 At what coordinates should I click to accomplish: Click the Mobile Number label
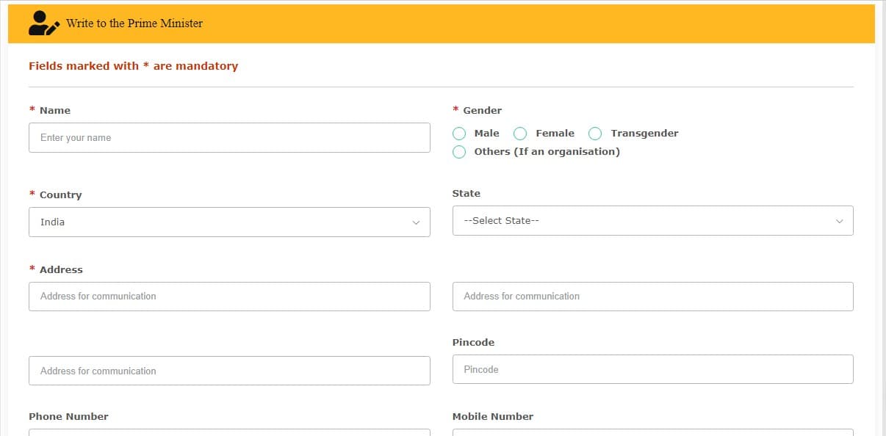click(x=492, y=416)
